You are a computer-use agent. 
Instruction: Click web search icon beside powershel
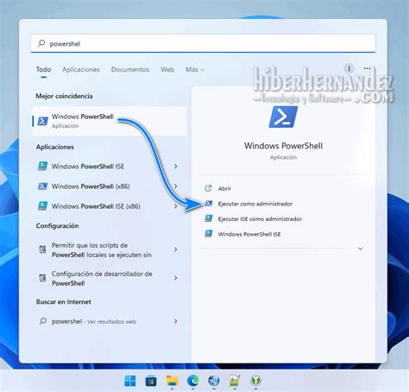click(x=43, y=321)
